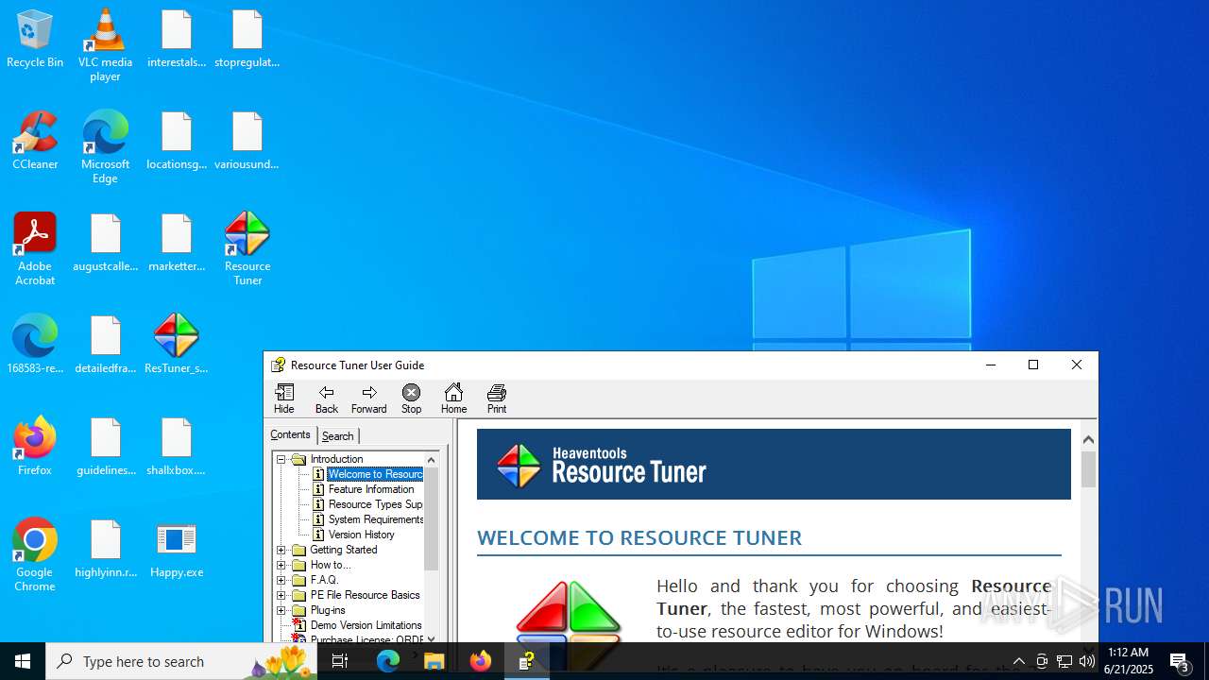Screen dimensions: 1209x680
Task: Go to the Home help page
Action: point(454,399)
